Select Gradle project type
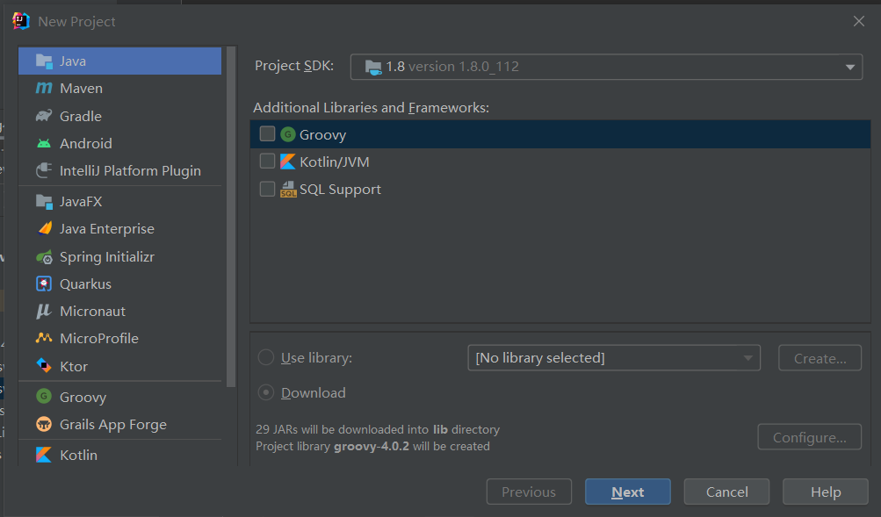 (119, 116)
